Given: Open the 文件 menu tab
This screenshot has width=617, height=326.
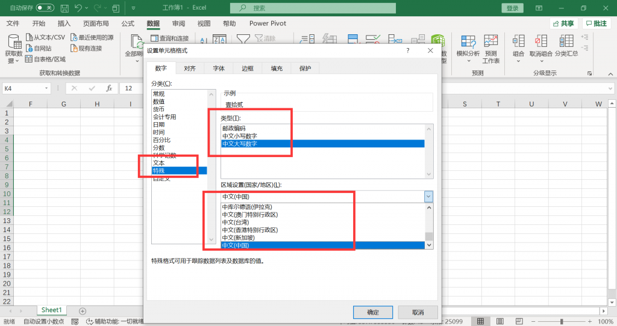Looking at the screenshot, I should 13,23.
